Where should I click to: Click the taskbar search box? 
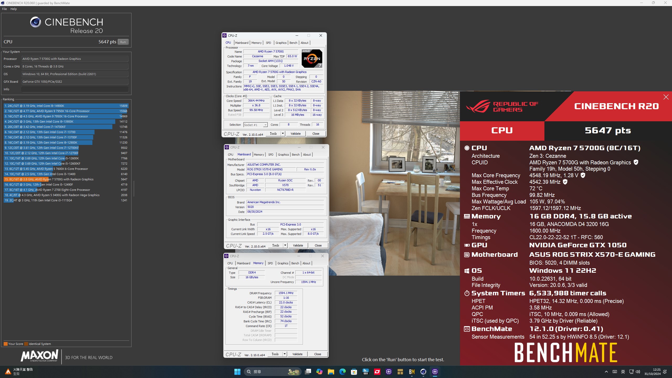pyautogui.click(x=272, y=372)
